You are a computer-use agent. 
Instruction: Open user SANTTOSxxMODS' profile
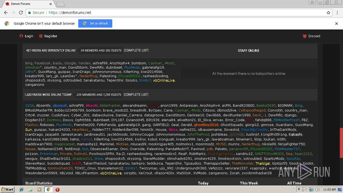point(269,154)
